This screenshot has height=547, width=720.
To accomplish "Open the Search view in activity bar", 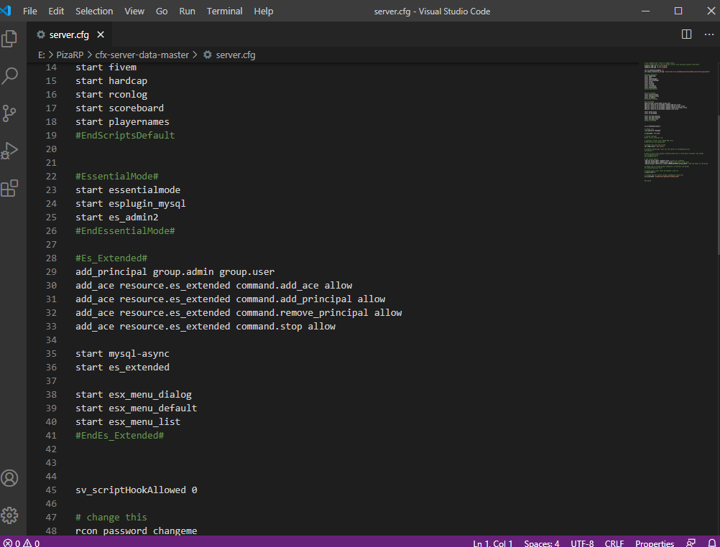I will 9,75.
